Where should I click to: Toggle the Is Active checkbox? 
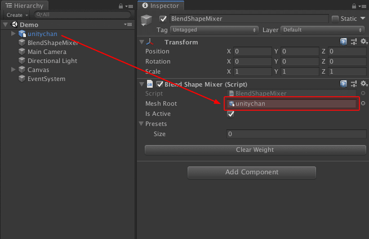[230, 114]
